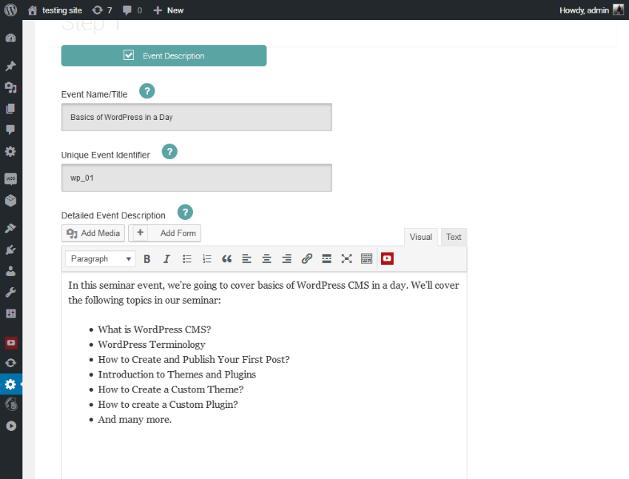The height and width of the screenshot is (479, 629).
Task: Open the WordPress logo menu
Action: [11, 10]
